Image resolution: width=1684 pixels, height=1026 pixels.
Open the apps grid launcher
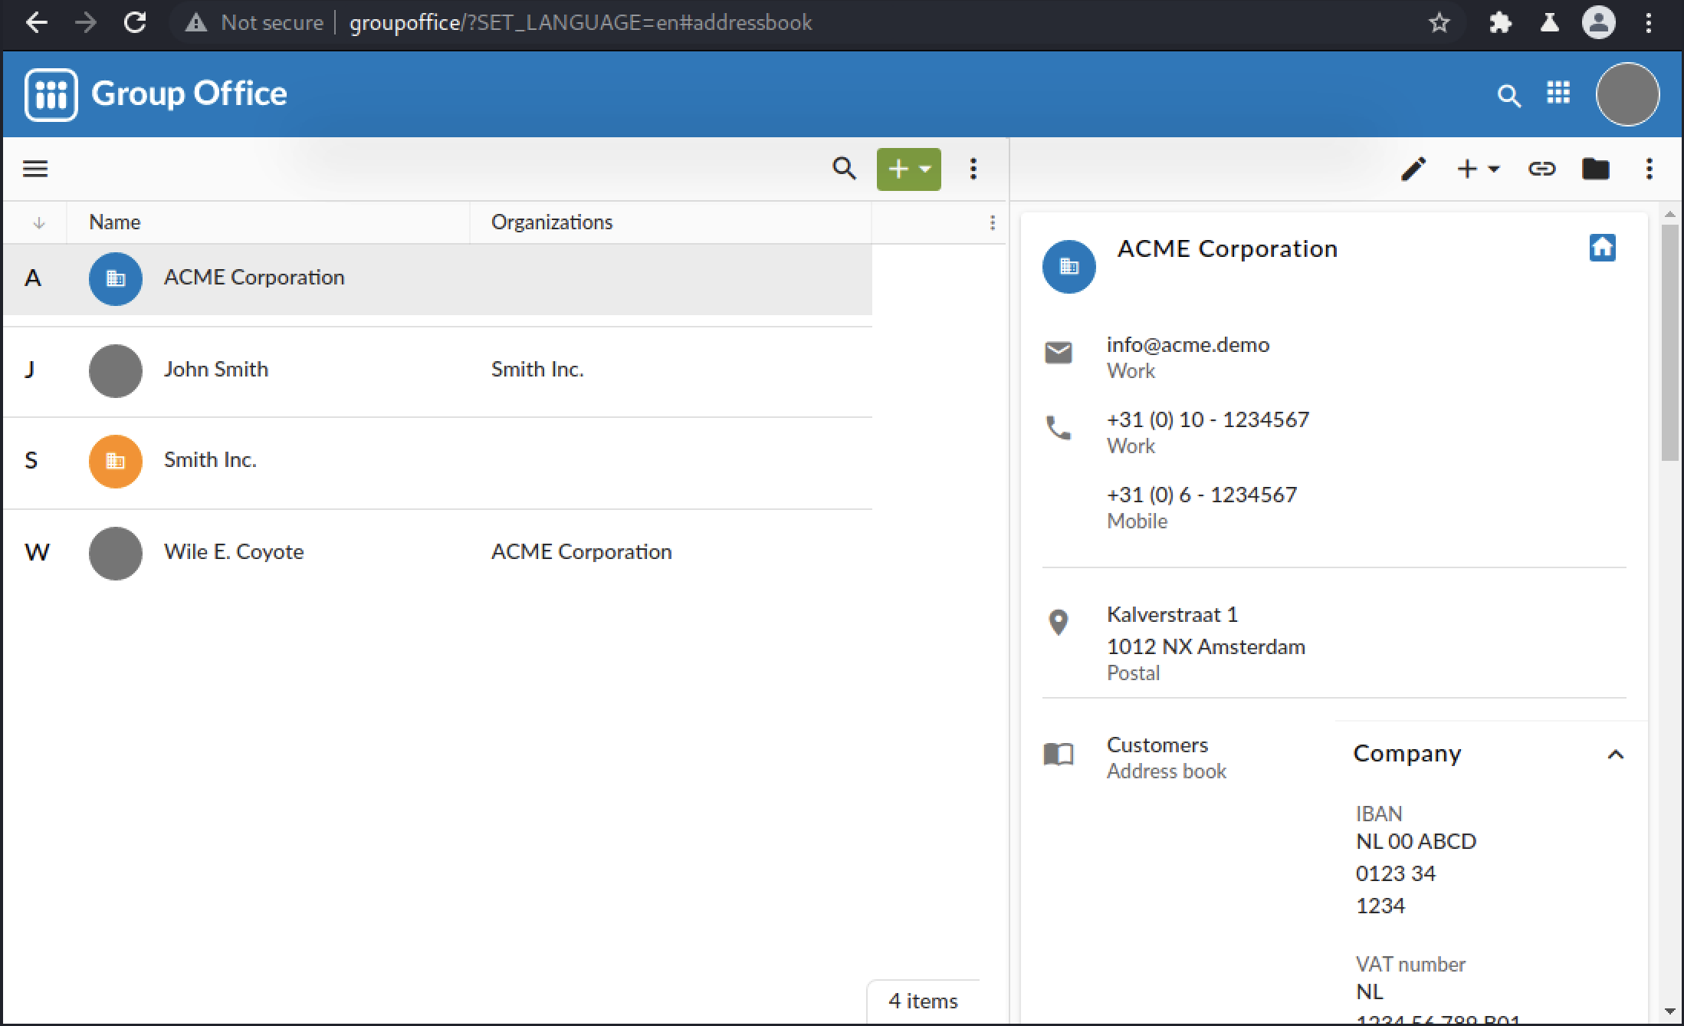click(x=1558, y=93)
